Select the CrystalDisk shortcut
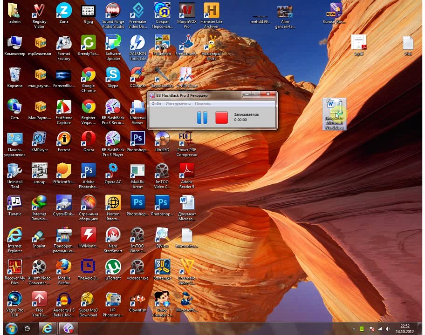425x335 pixels. pyautogui.click(x=64, y=206)
